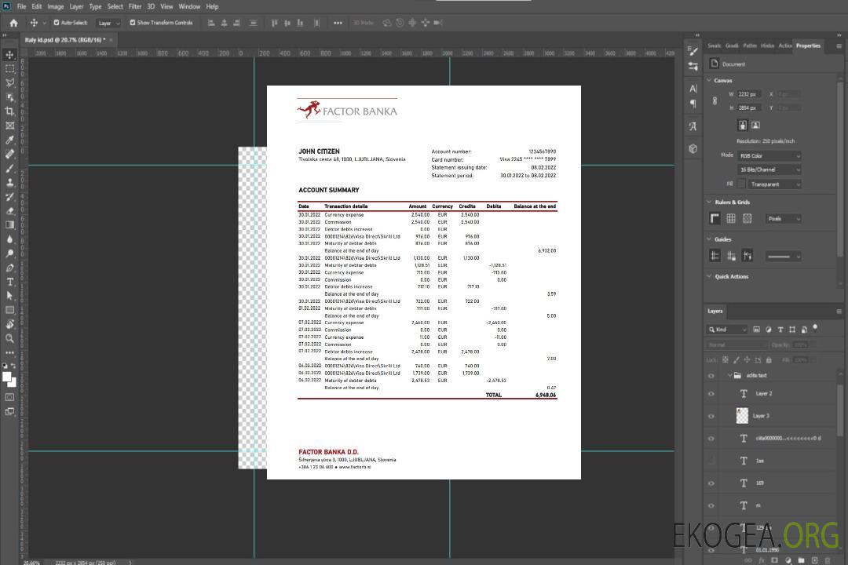Screen dimensions: 848x565
Task: Expand the Quick Actions section
Action: pos(709,276)
